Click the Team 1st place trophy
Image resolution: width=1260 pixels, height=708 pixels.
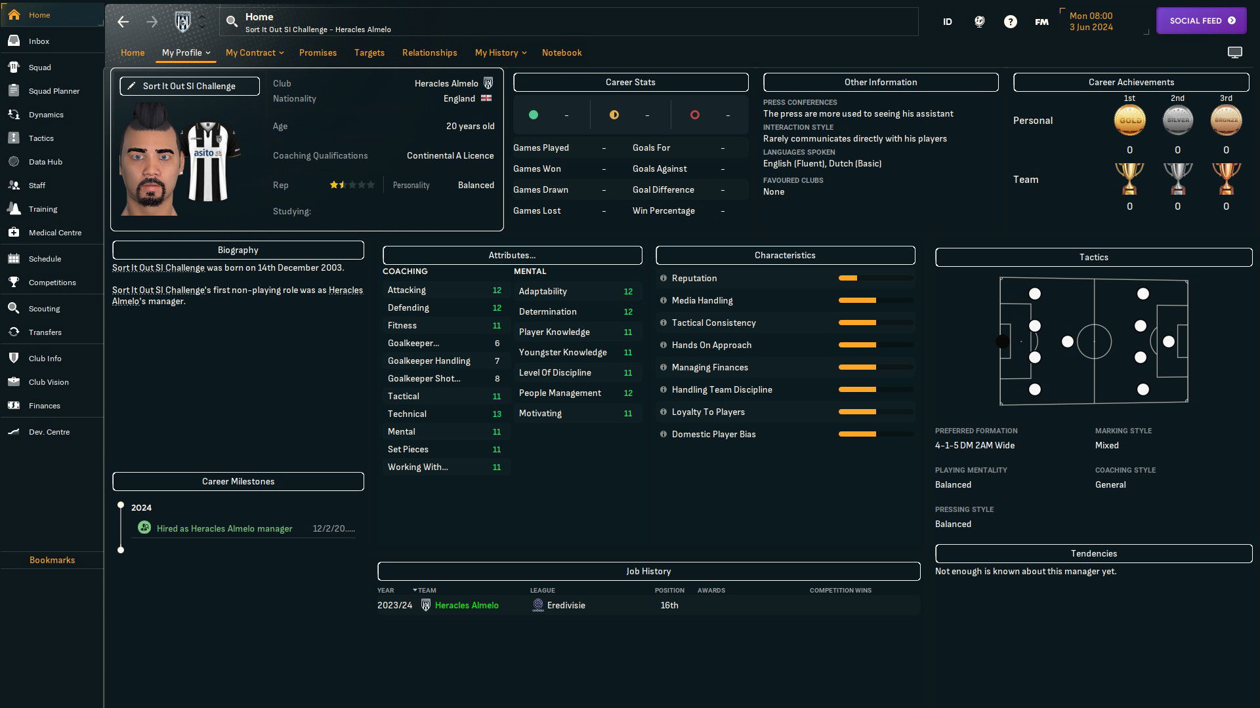pos(1129,179)
